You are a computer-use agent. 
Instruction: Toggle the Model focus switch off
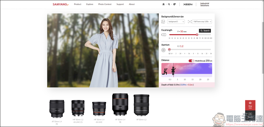click(191, 61)
